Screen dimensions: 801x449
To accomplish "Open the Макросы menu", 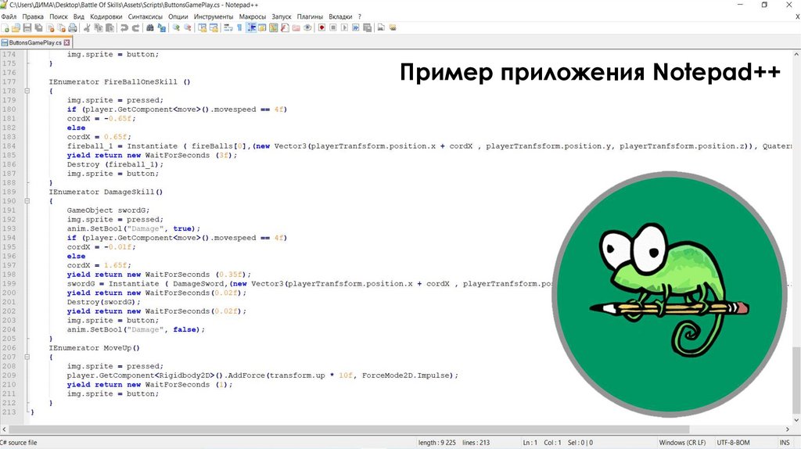I will (x=253, y=16).
